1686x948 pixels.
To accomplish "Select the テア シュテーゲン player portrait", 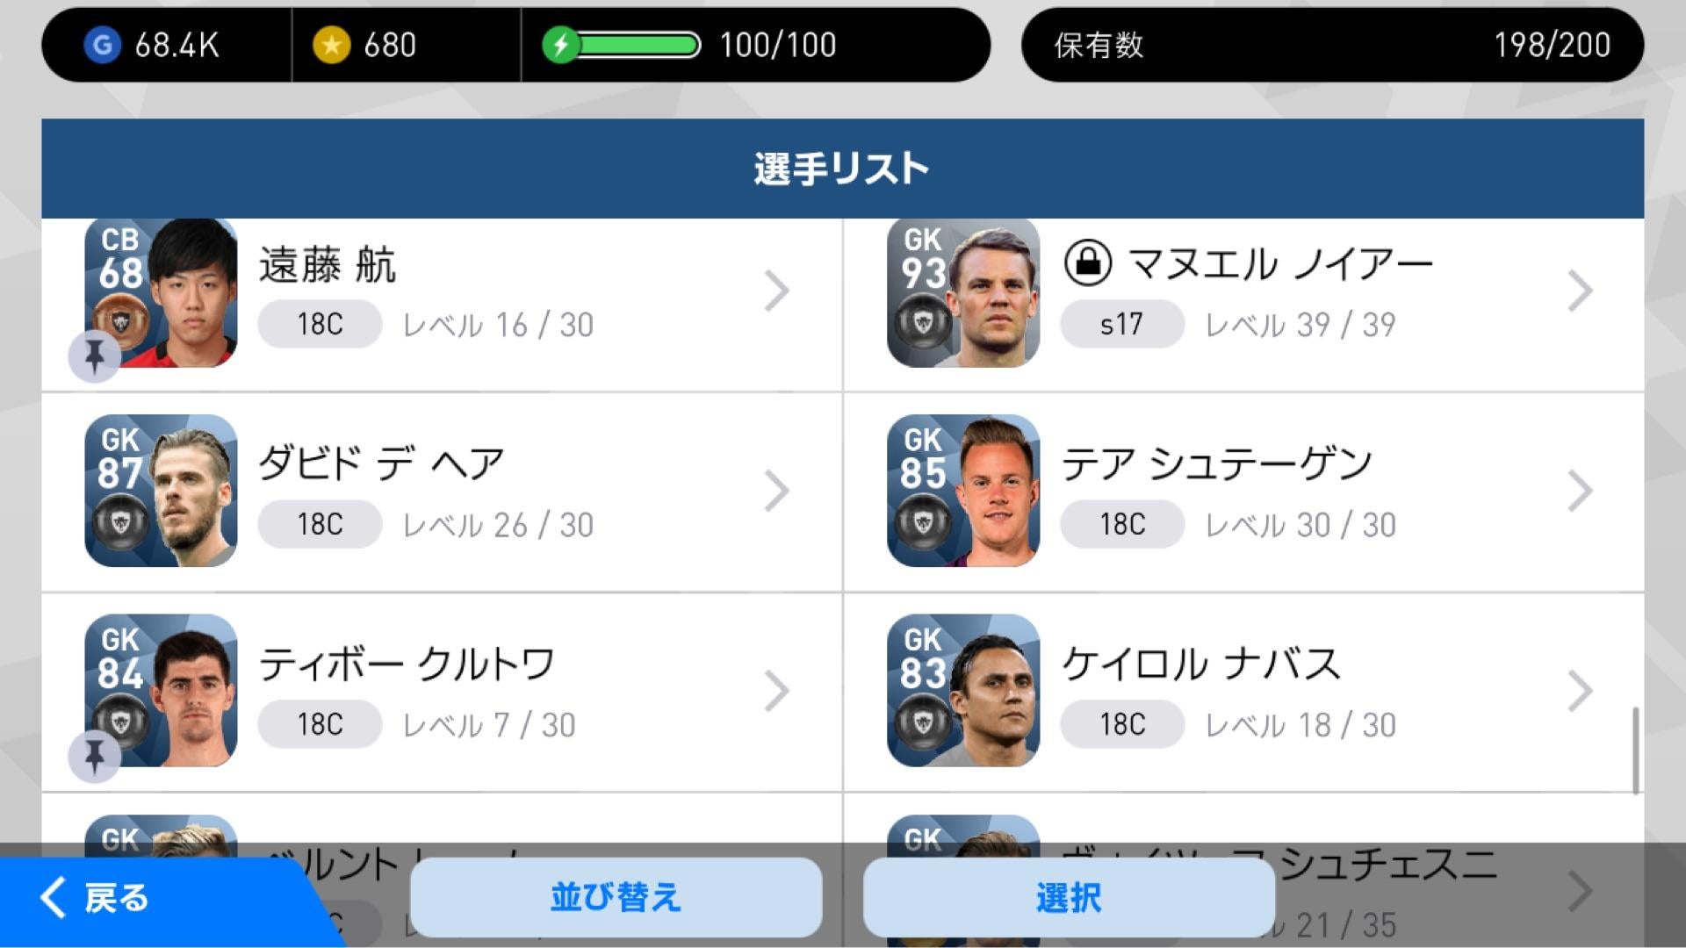I will (x=963, y=491).
